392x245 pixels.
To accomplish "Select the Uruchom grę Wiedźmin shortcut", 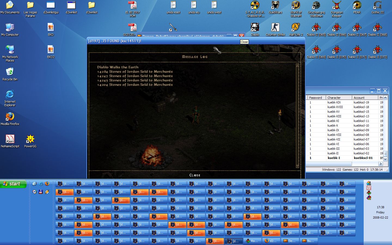I will [x=316, y=9].
